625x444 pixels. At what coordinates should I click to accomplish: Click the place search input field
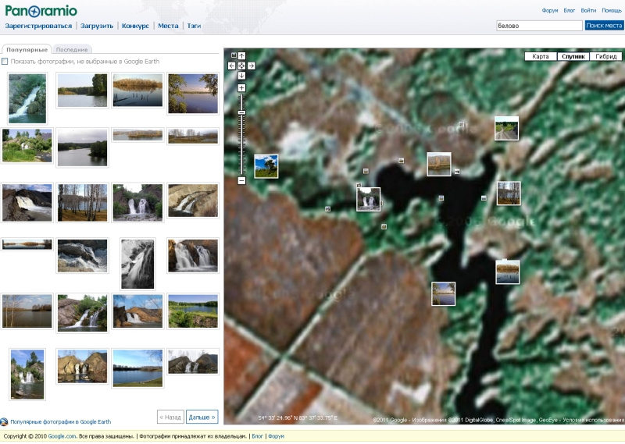click(539, 26)
